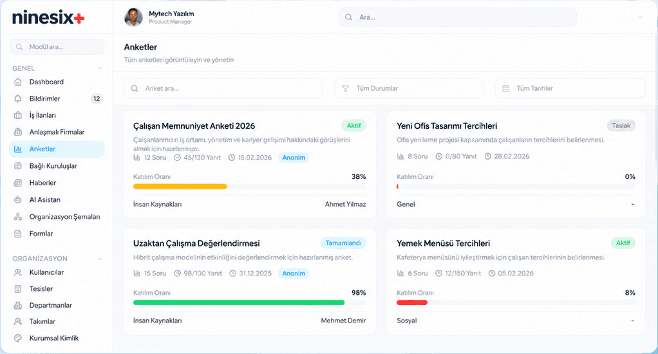Image resolution: width=658 pixels, height=354 pixels.
Task: Click the Takımlar team icon
Action: [17, 321]
